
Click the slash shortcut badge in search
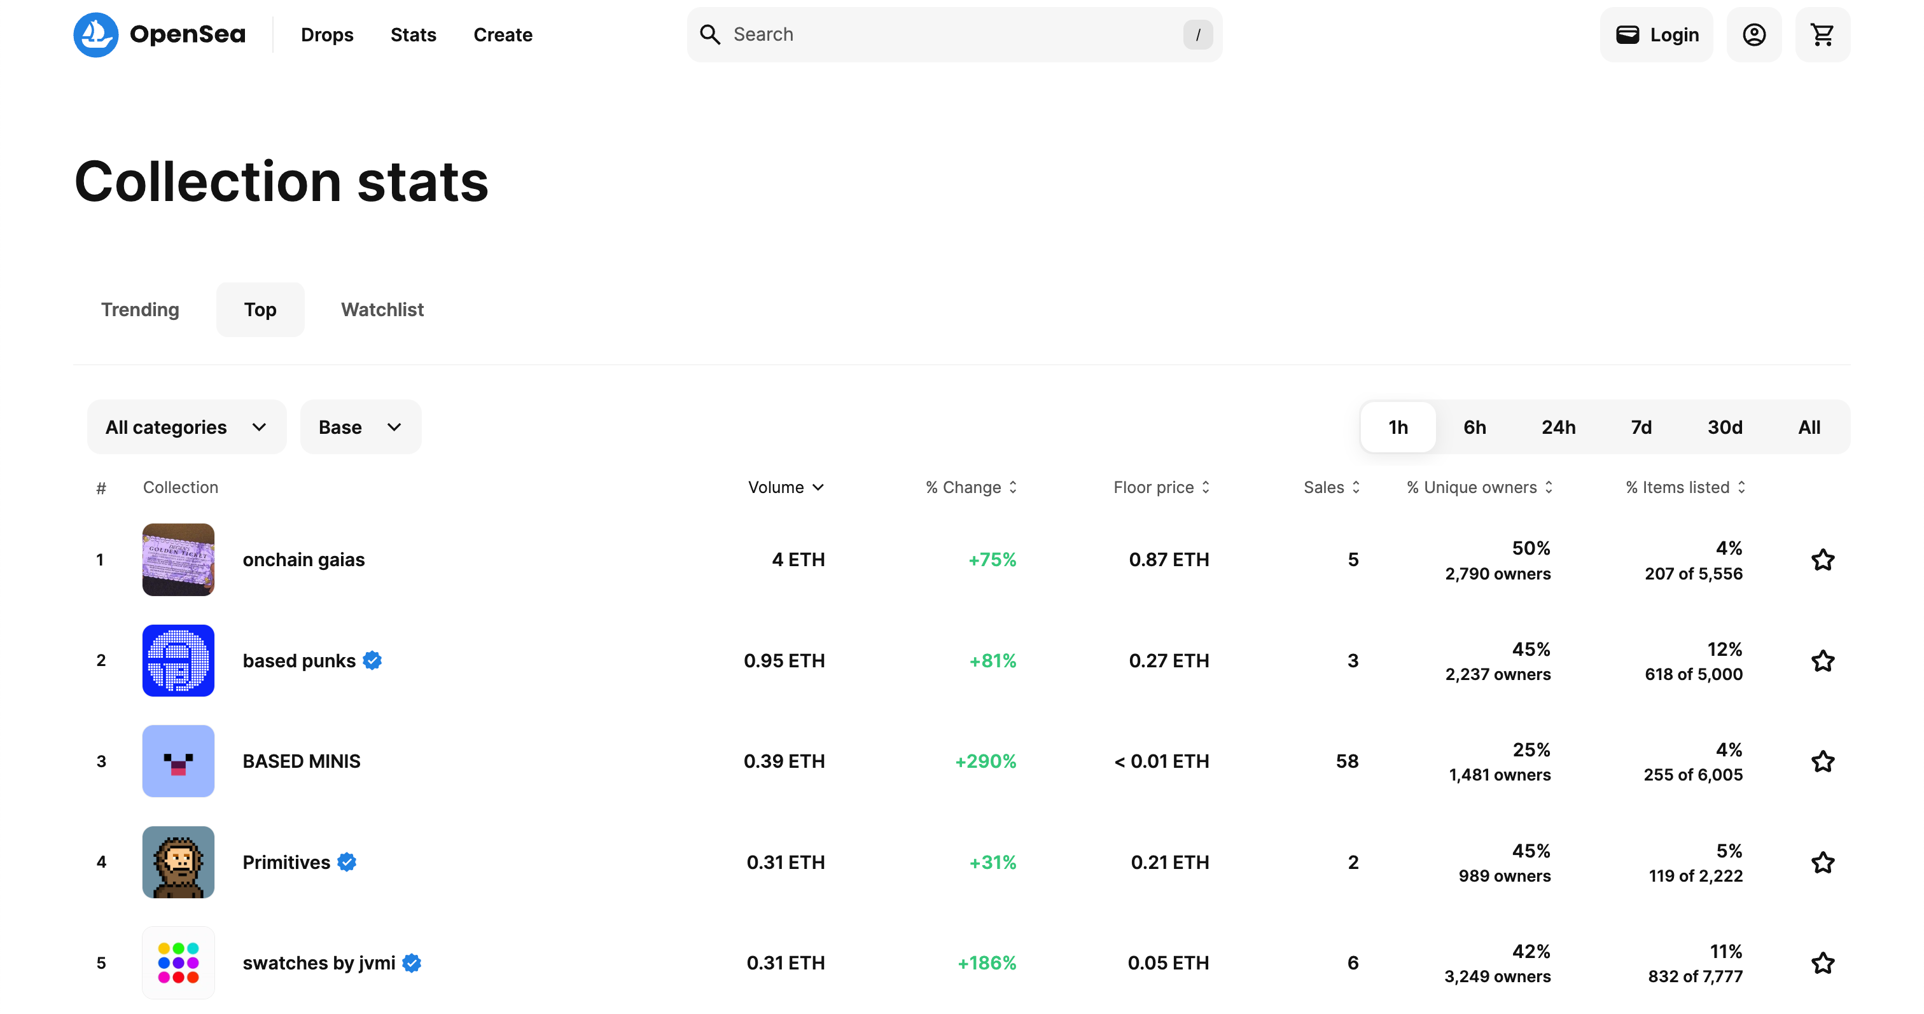click(1197, 34)
